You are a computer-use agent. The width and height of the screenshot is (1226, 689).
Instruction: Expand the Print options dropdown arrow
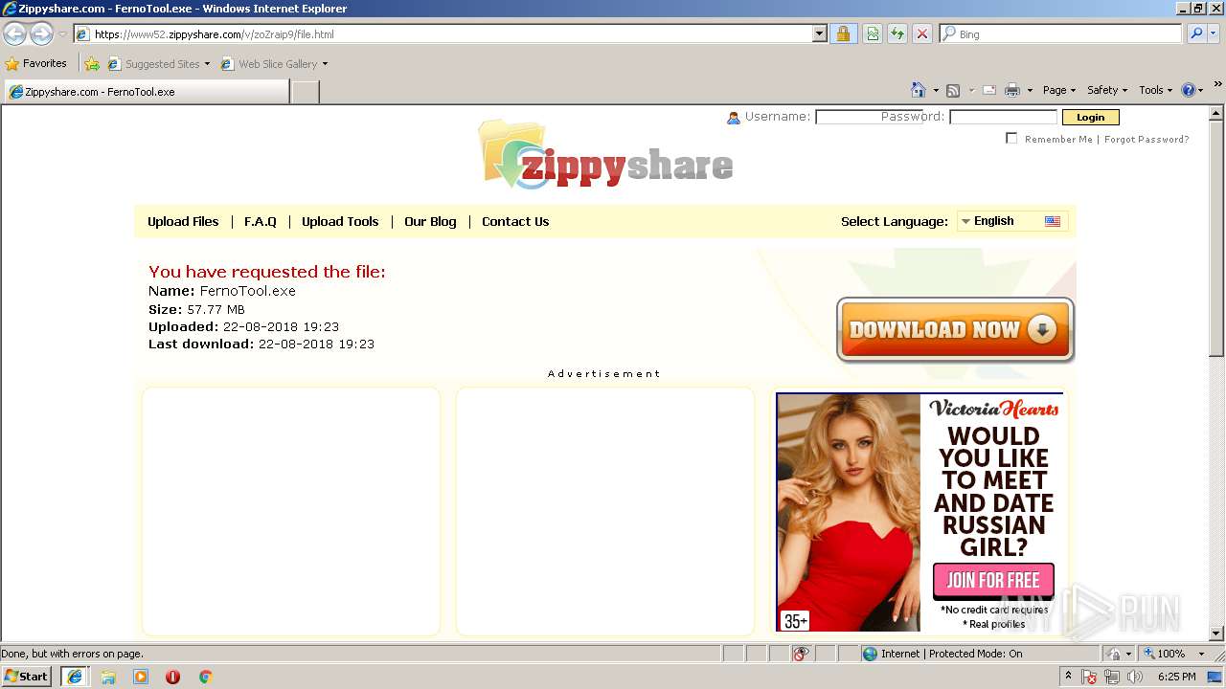coord(1030,90)
